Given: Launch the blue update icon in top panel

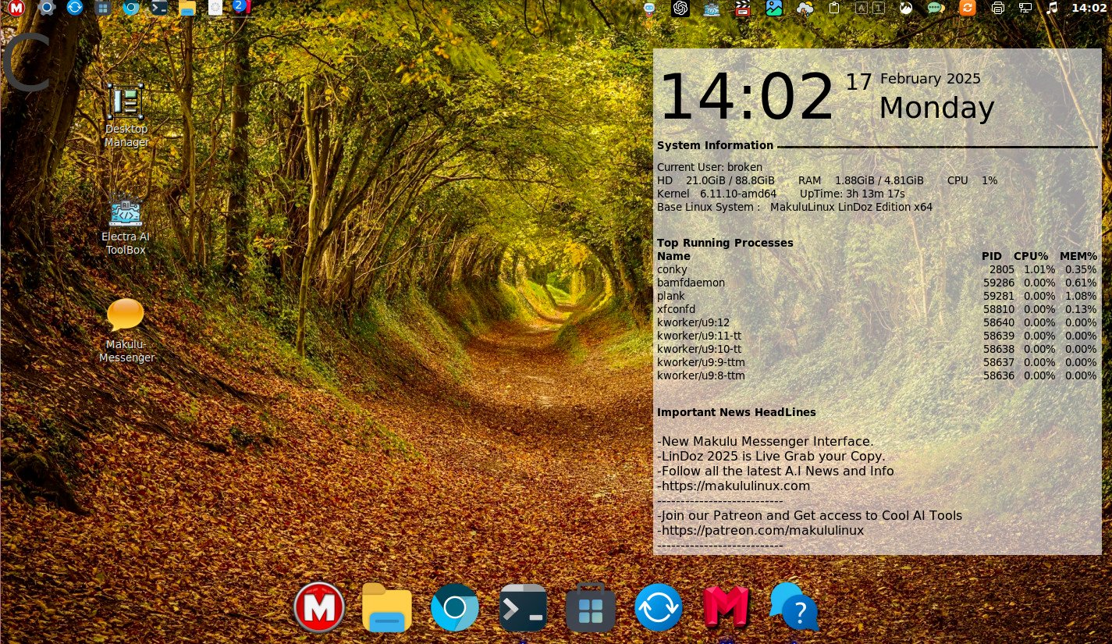Looking at the screenshot, I should pos(74,8).
